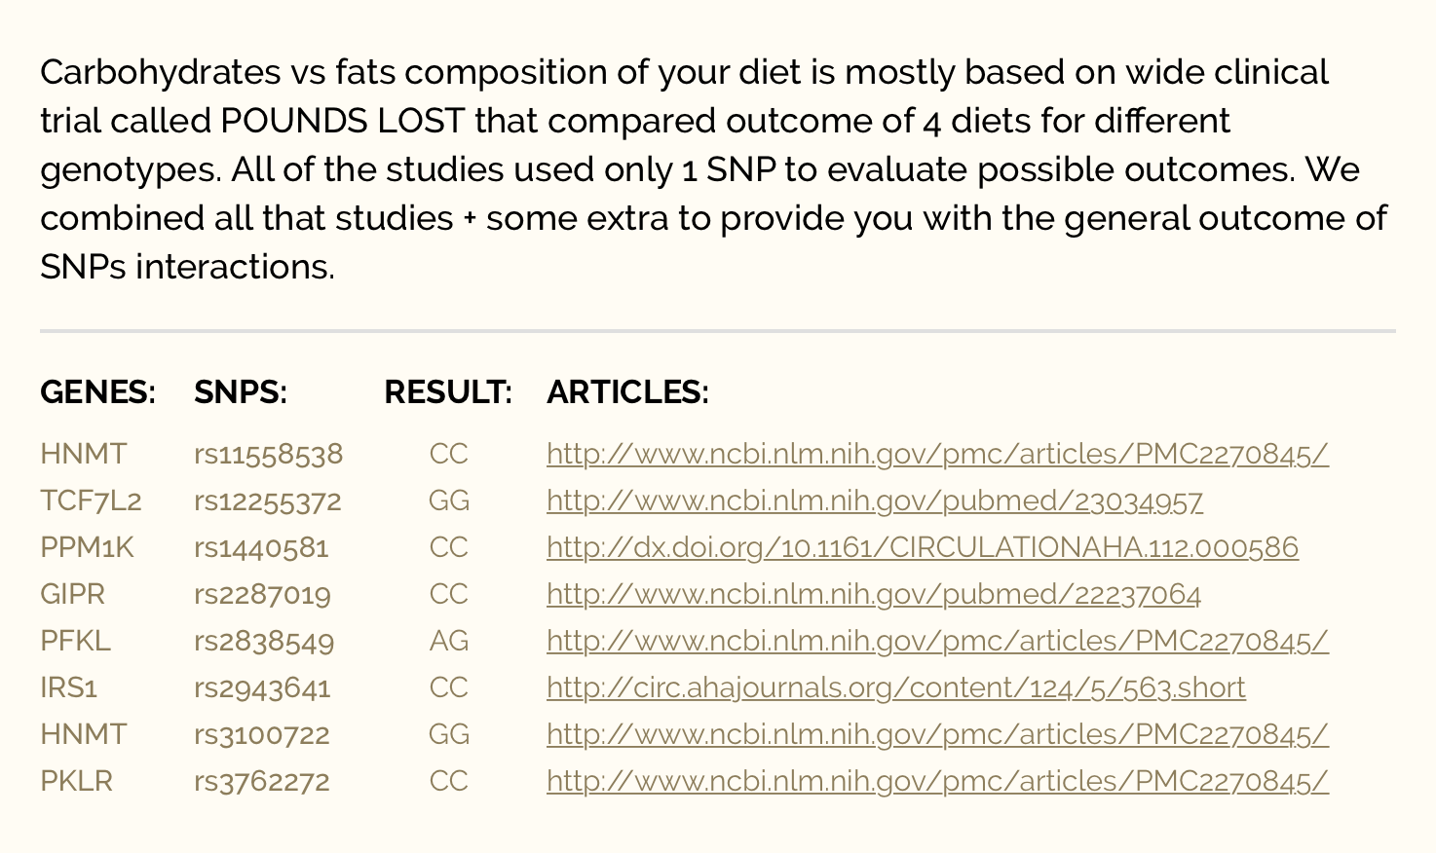This screenshot has height=853, width=1436.
Task: Click the SNPS column header
Action: tap(240, 391)
